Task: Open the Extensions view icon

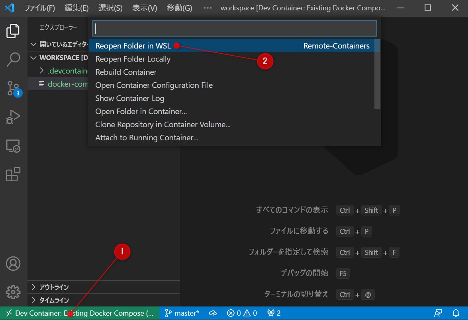Action: pos(13,174)
